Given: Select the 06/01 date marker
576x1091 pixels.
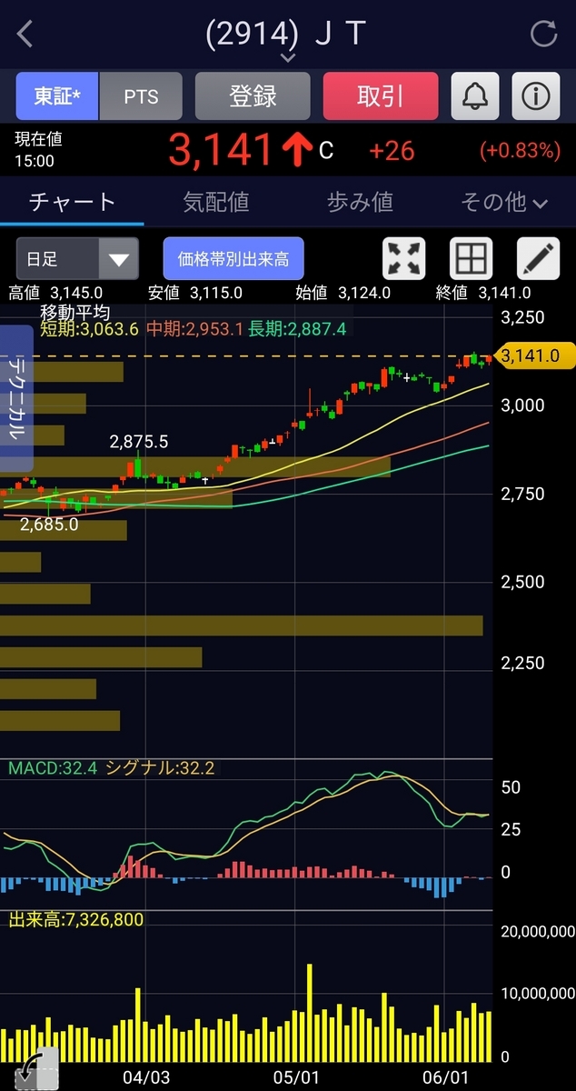Looking at the screenshot, I should pyautogui.click(x=443, y=1076).
